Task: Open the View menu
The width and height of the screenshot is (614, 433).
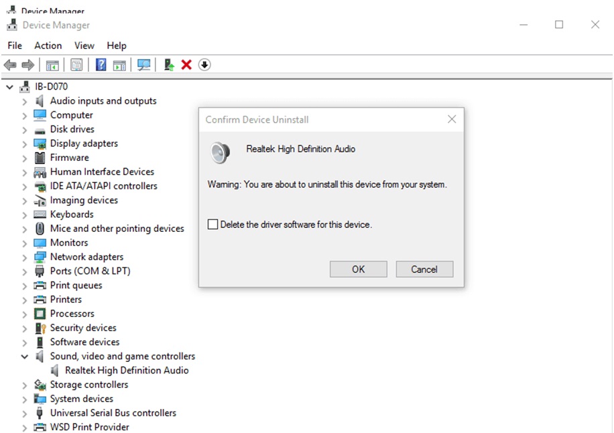Action: click(84, 46)
